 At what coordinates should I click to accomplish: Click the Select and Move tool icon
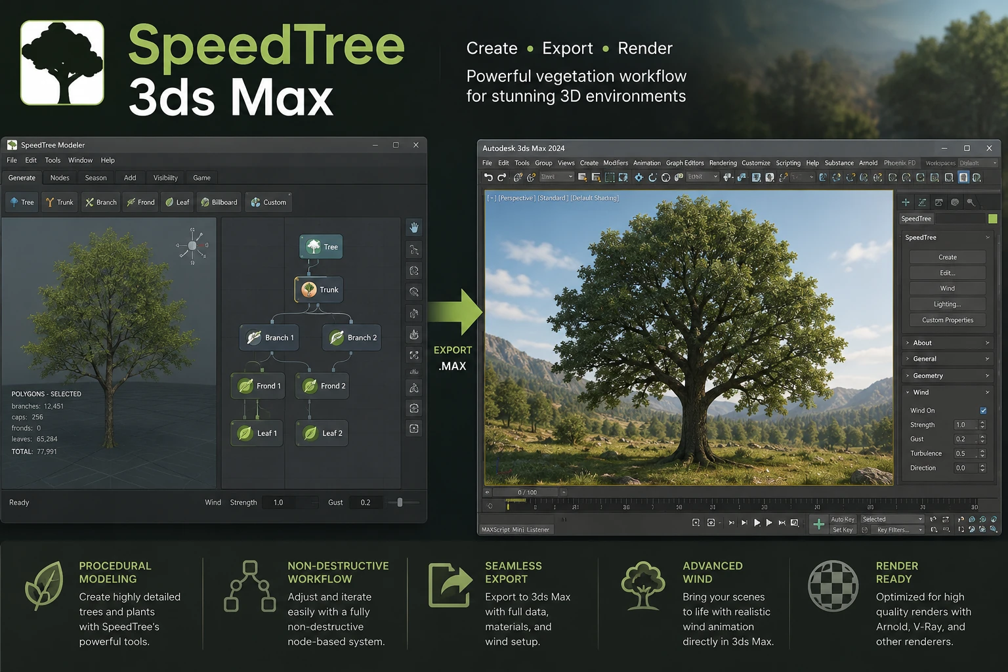coord(639,177)
